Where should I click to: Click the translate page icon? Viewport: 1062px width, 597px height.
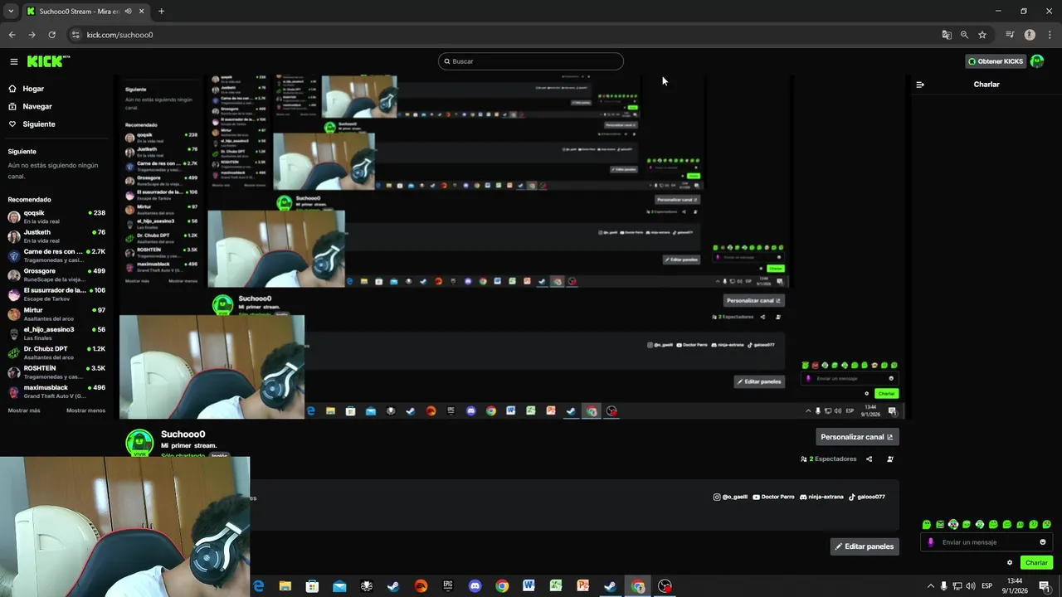[947, 35]
